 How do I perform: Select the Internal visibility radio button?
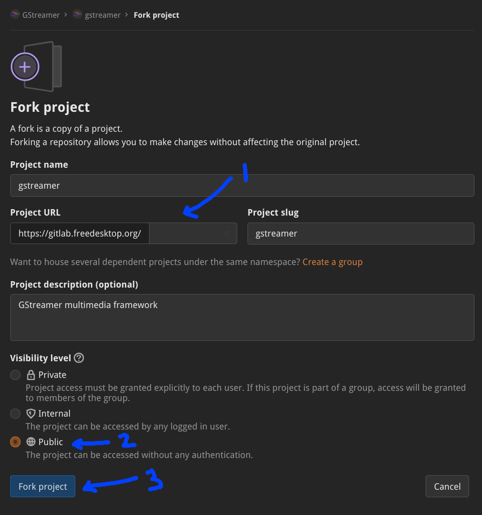[16, 414]
